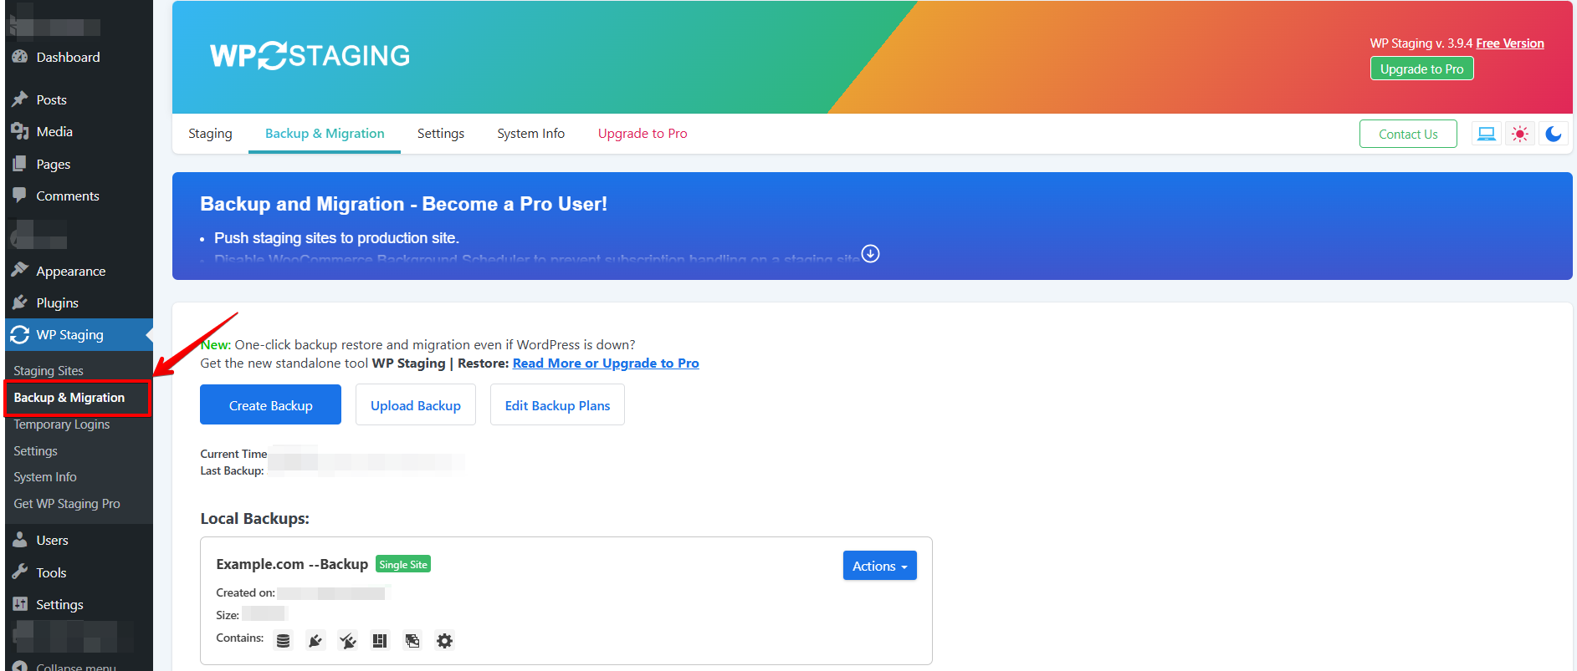Expand the Pro features list arrow
This screenshot has height=671, width=1577.
(x=870, y=253)
